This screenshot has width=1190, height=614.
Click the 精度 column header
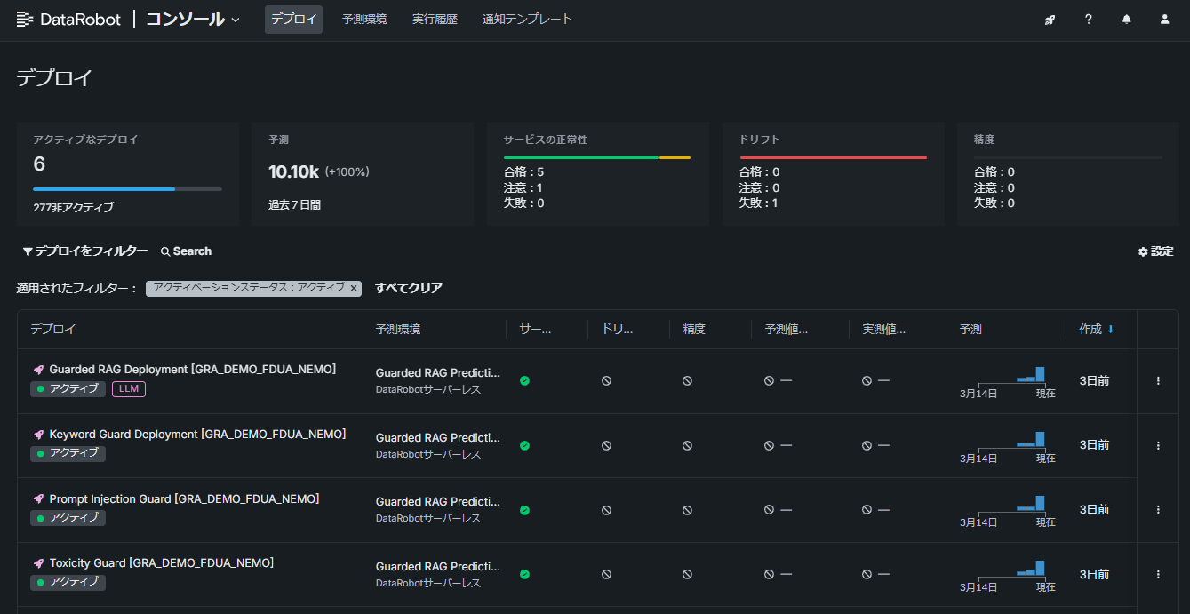pos(694,329)
